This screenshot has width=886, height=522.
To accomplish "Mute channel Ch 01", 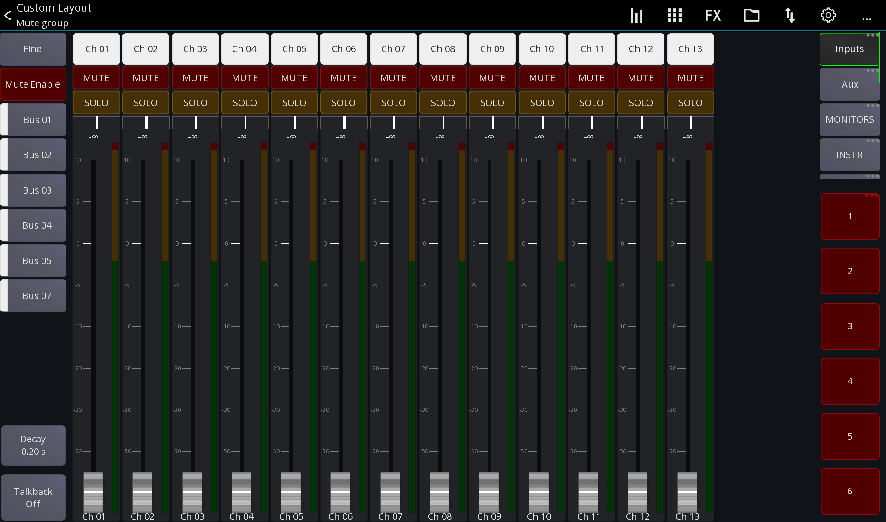I will (x=96, y=78).
